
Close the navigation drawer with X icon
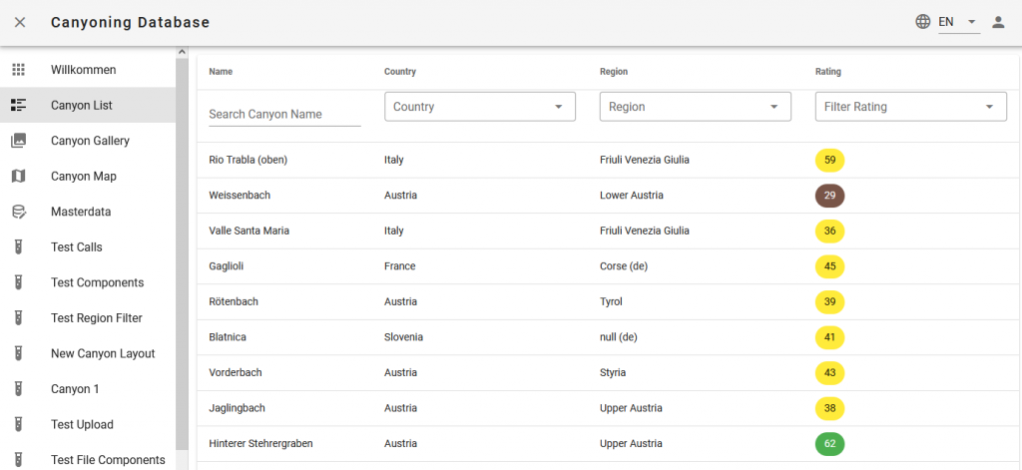(x=20, y=22)
